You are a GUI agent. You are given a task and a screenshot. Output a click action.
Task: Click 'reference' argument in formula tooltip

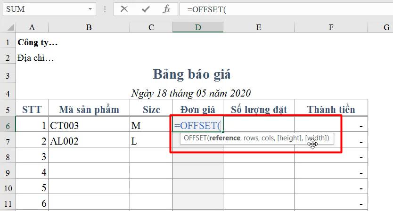[225, 138]
